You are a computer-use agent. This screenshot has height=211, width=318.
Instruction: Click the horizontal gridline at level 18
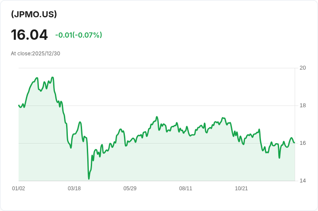pyautogui.click(x=173, y=105)
